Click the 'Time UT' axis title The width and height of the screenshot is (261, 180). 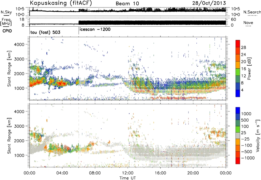[x=128, y=178]
